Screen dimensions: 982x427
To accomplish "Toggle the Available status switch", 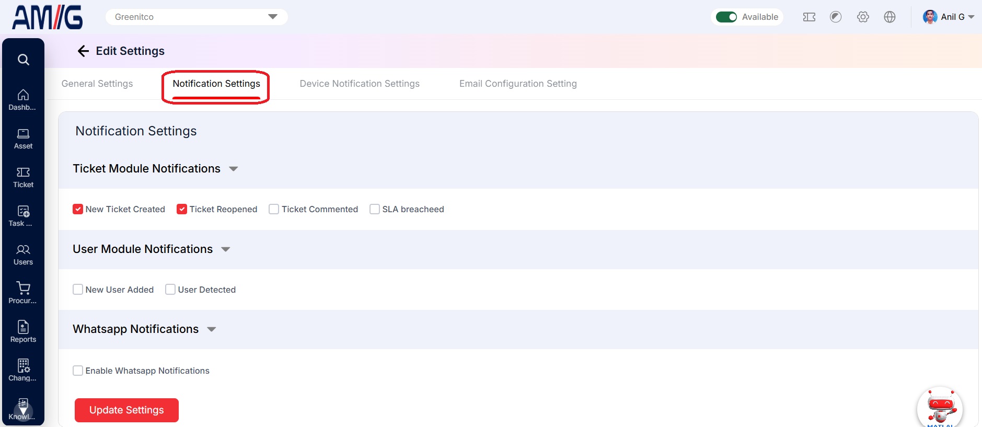I will point(726,17).
